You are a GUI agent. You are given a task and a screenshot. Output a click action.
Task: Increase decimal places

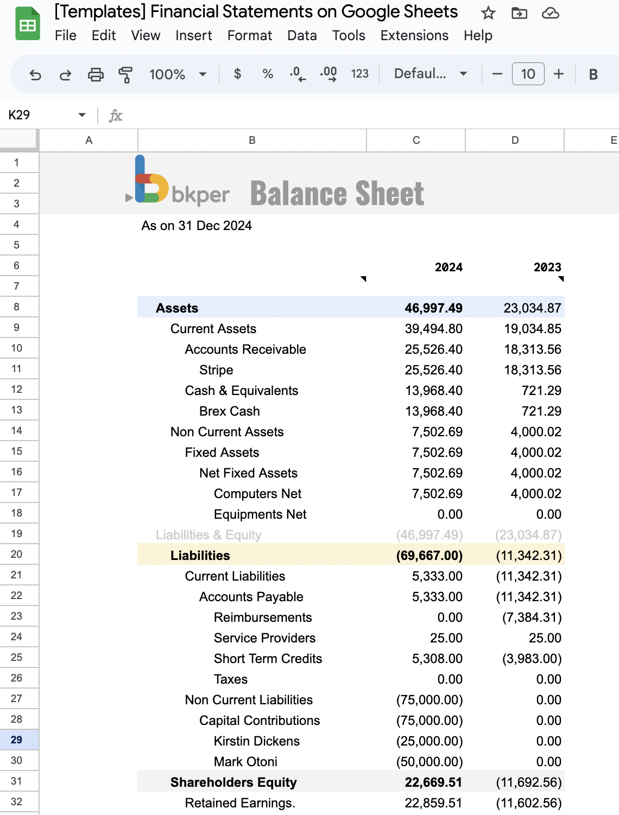327,74
